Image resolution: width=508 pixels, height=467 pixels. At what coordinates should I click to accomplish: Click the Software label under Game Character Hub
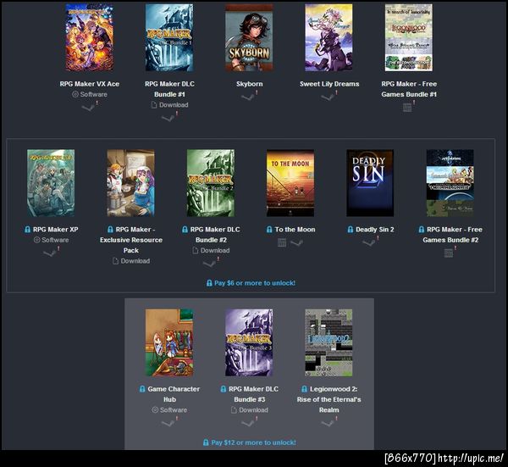pos(174,410)
